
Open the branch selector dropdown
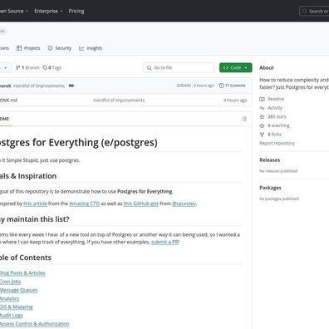[5, 68]
